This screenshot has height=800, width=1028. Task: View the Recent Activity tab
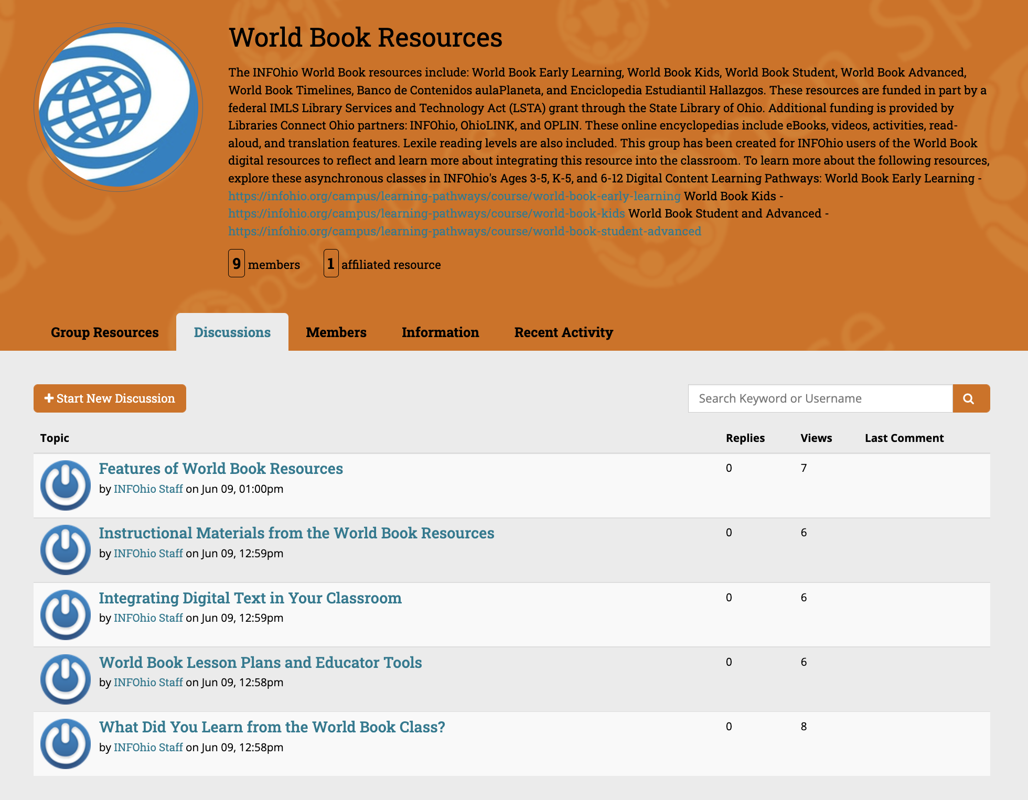click(x=563, y=332)
